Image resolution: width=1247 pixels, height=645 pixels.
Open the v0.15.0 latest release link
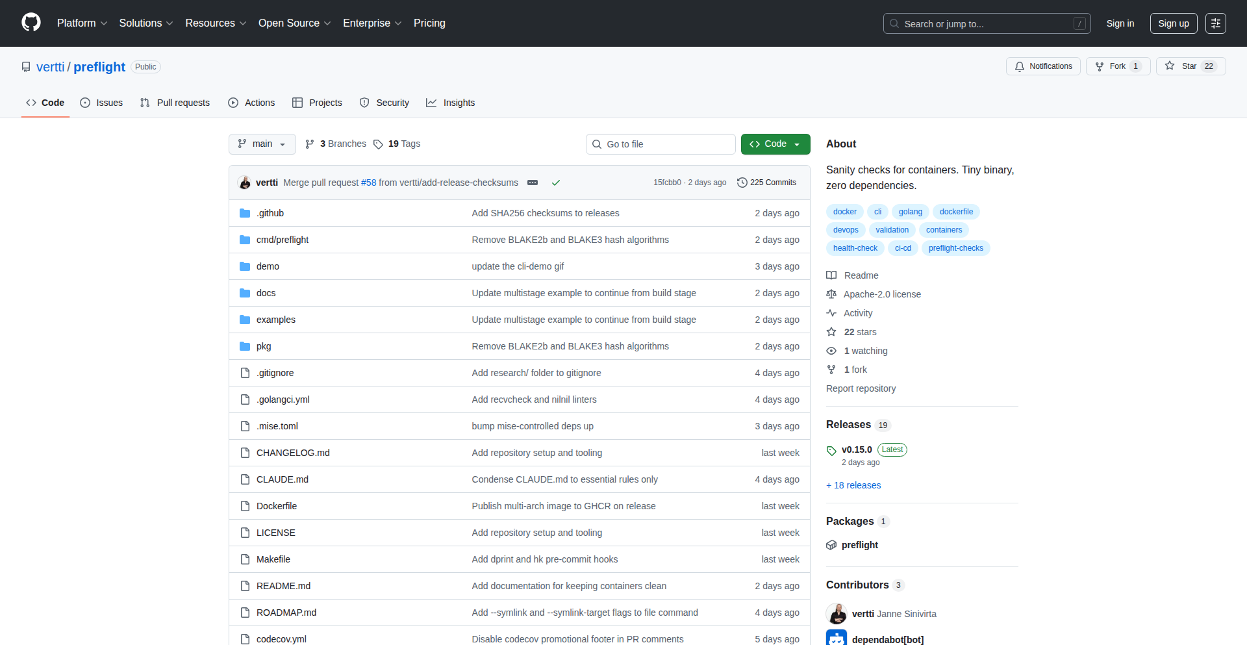coord(857,449)
